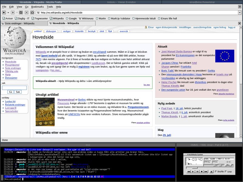Skip to previous track in XMMS
The height and width of the screenshot is (182, 243).
(x=188, y=171)
